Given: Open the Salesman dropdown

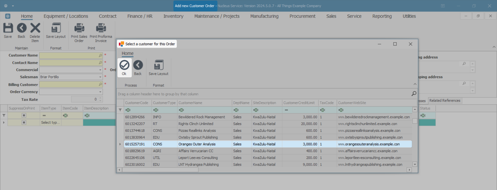Looking at the screenshot, I should coord(100,77).
